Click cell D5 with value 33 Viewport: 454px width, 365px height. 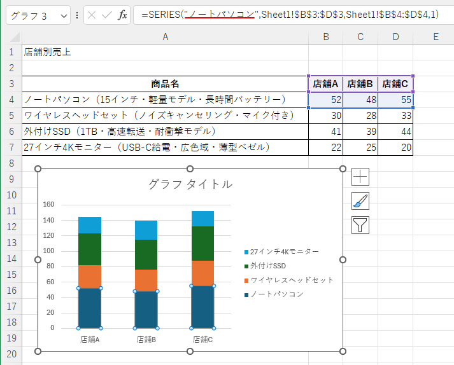coord(395,116)
